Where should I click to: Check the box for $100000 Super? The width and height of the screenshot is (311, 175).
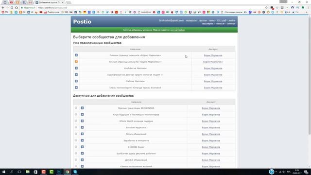(76, 147)
